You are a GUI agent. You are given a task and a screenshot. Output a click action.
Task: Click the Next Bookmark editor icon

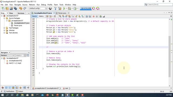coord(79,16)
